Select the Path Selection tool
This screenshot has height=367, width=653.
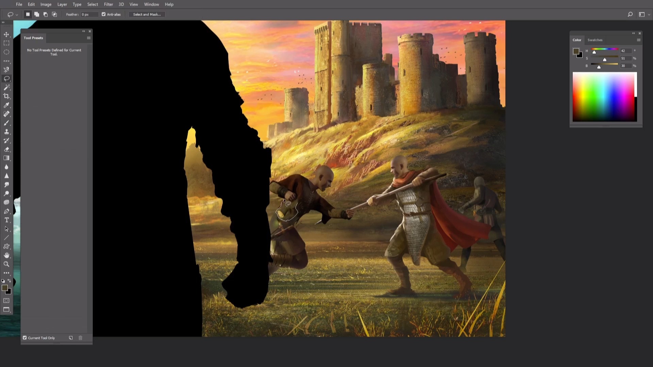pyautogui.click(x=6, y=229)
